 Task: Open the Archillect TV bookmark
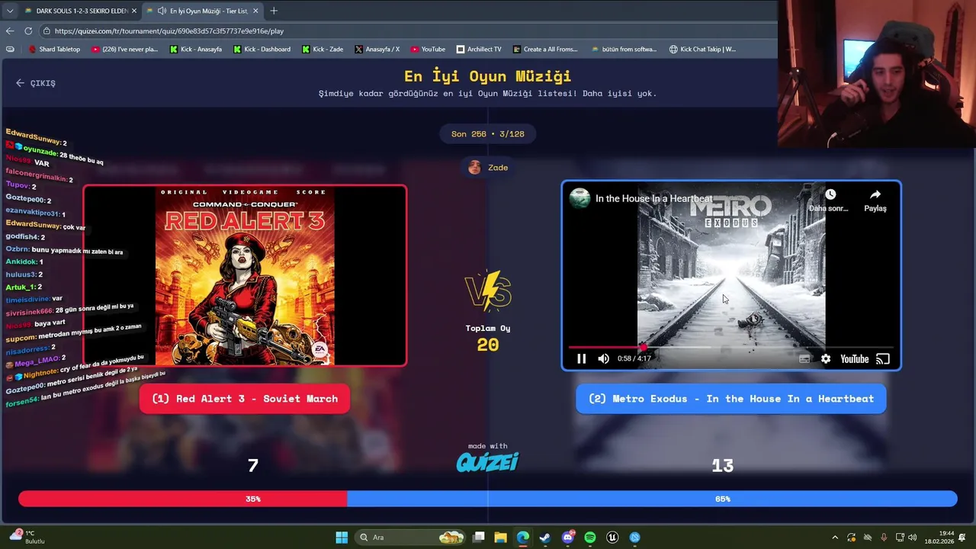pyautogui.click(x=479, y=50)
